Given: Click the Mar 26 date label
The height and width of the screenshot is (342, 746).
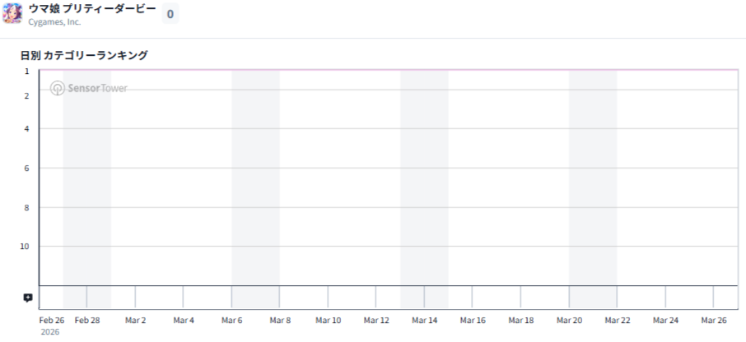Looking at the screenshot, I should (x=713, y=320).
